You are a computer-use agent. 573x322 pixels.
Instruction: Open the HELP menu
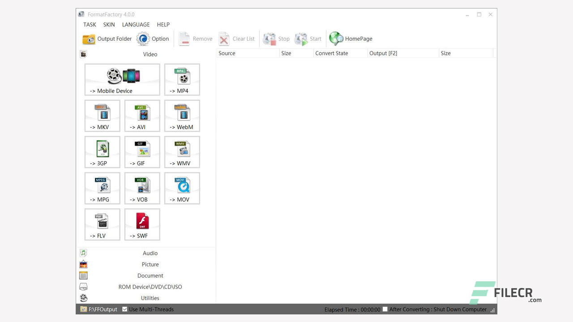163,25
